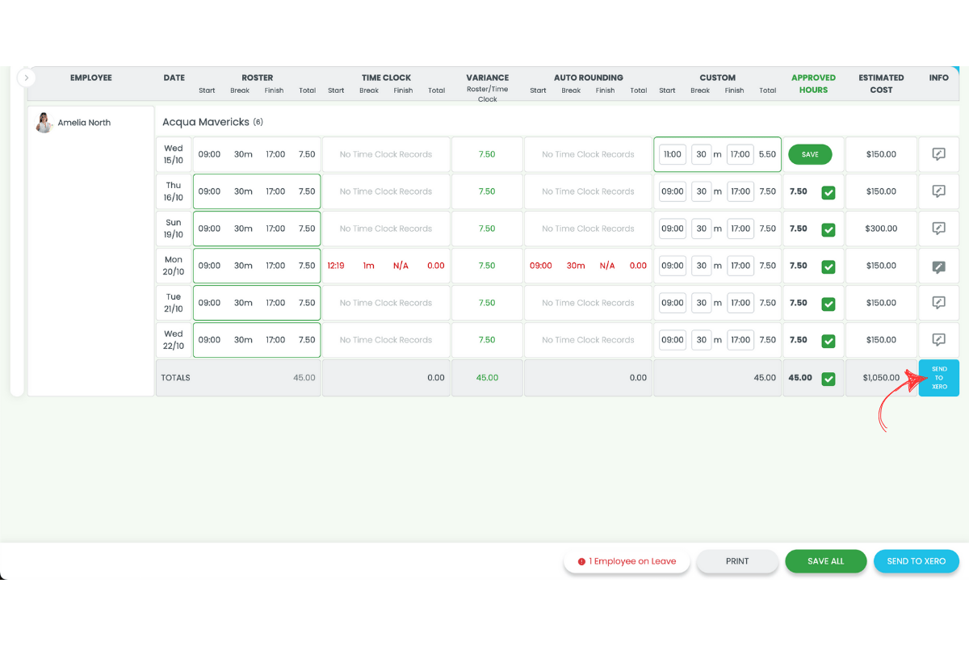Open the note icon on the Sun 19/10 row
This screenshot has width=969, height=646.
point(938,229)
